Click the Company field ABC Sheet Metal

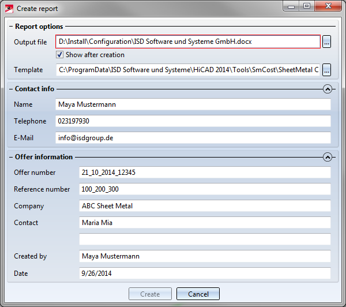[205, 206]
